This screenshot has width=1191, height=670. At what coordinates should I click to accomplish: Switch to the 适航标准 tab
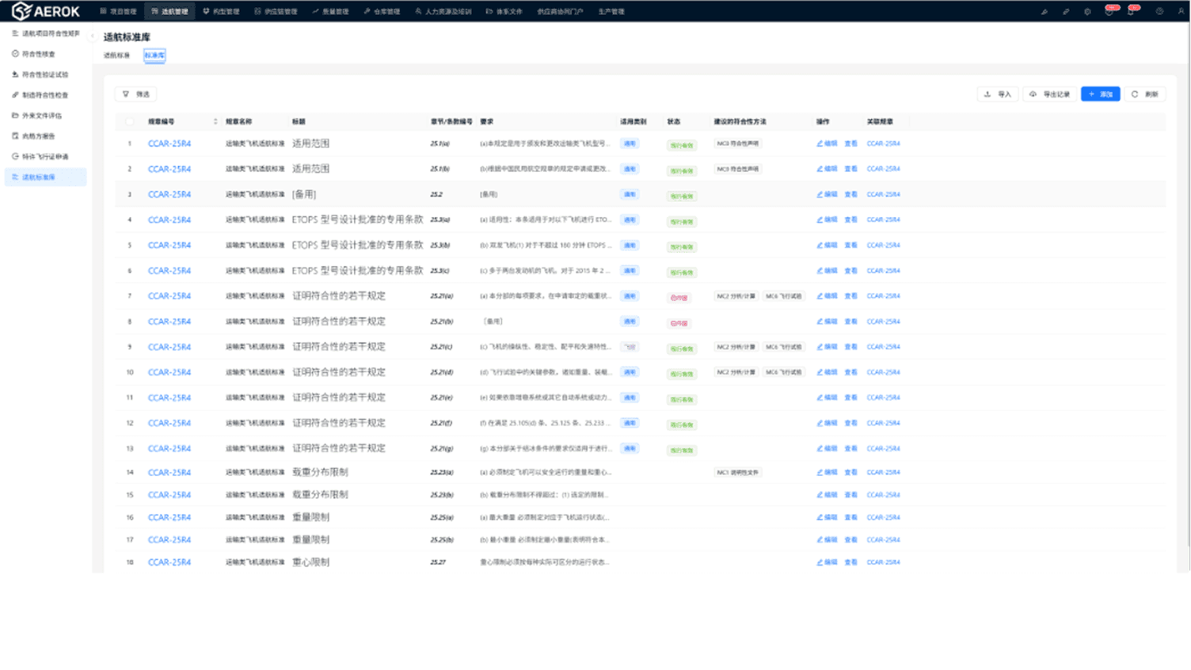[x=115, y=55]
